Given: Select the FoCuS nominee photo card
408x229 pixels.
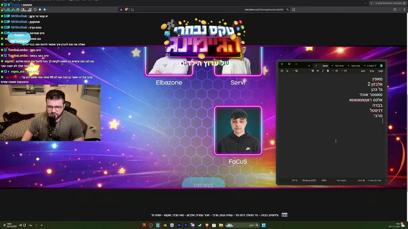Looking at the screenshot, I should [x=238, y=131].
